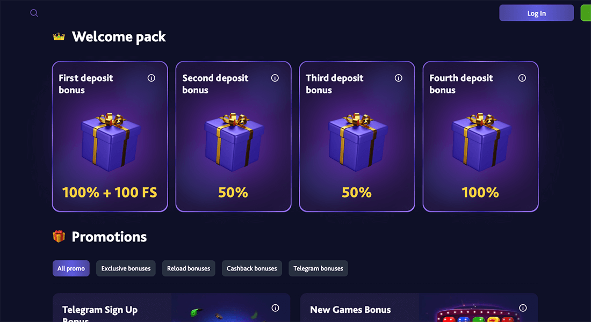Click the gift box image on Fourth deposit bonus
Image resolution: width=591 pixels, height=322 pixels.
[480, 140]
